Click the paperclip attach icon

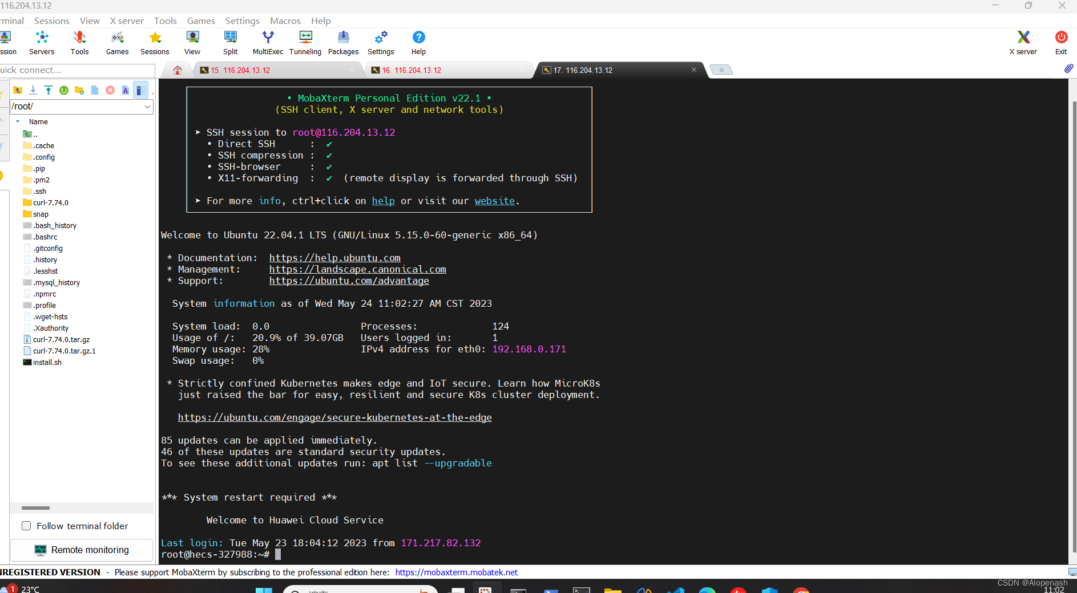pyautogui.click(x=1068, y=68)
